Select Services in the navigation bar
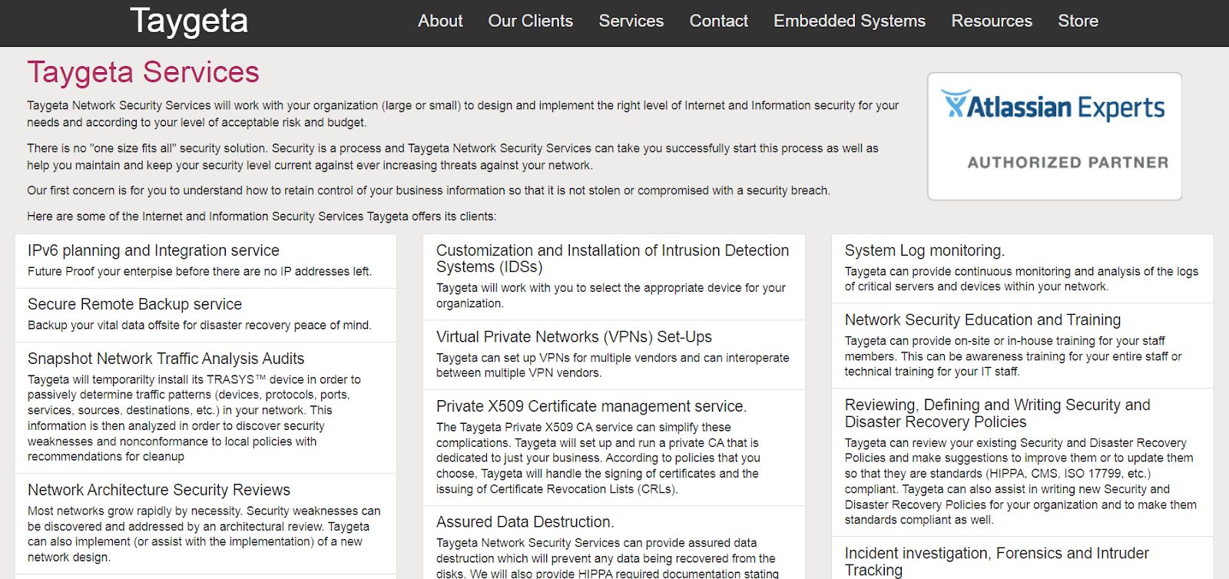This screenshot has height=579, width=1229. click(x=631, y=21)
